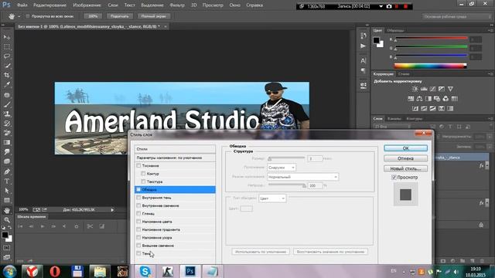Click the Новый стиль button

[405, 168]
